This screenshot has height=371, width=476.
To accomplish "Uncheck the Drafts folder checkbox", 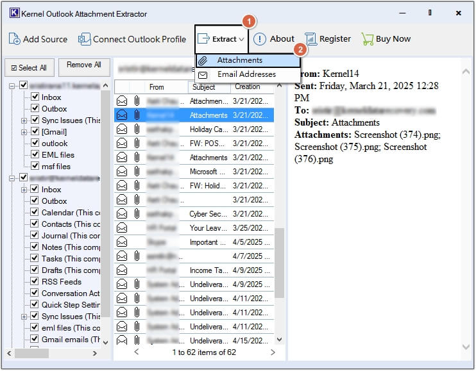I will tap(35, 270).
